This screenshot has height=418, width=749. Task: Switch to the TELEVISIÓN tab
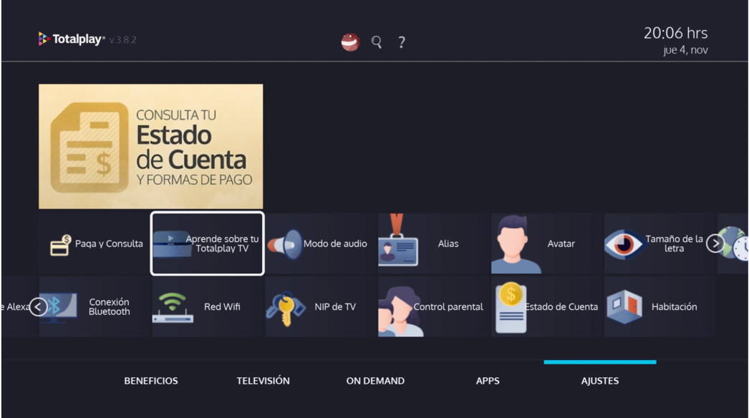(x=264, y=381)
